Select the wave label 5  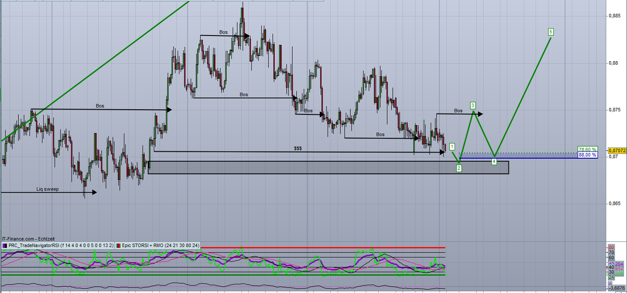click(x=551, y=31)
